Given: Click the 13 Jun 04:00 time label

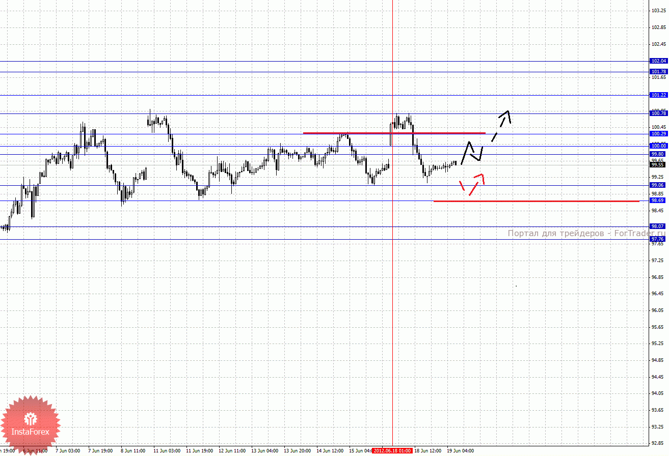Looking at the screenshot, I should (x=265, y=451).
